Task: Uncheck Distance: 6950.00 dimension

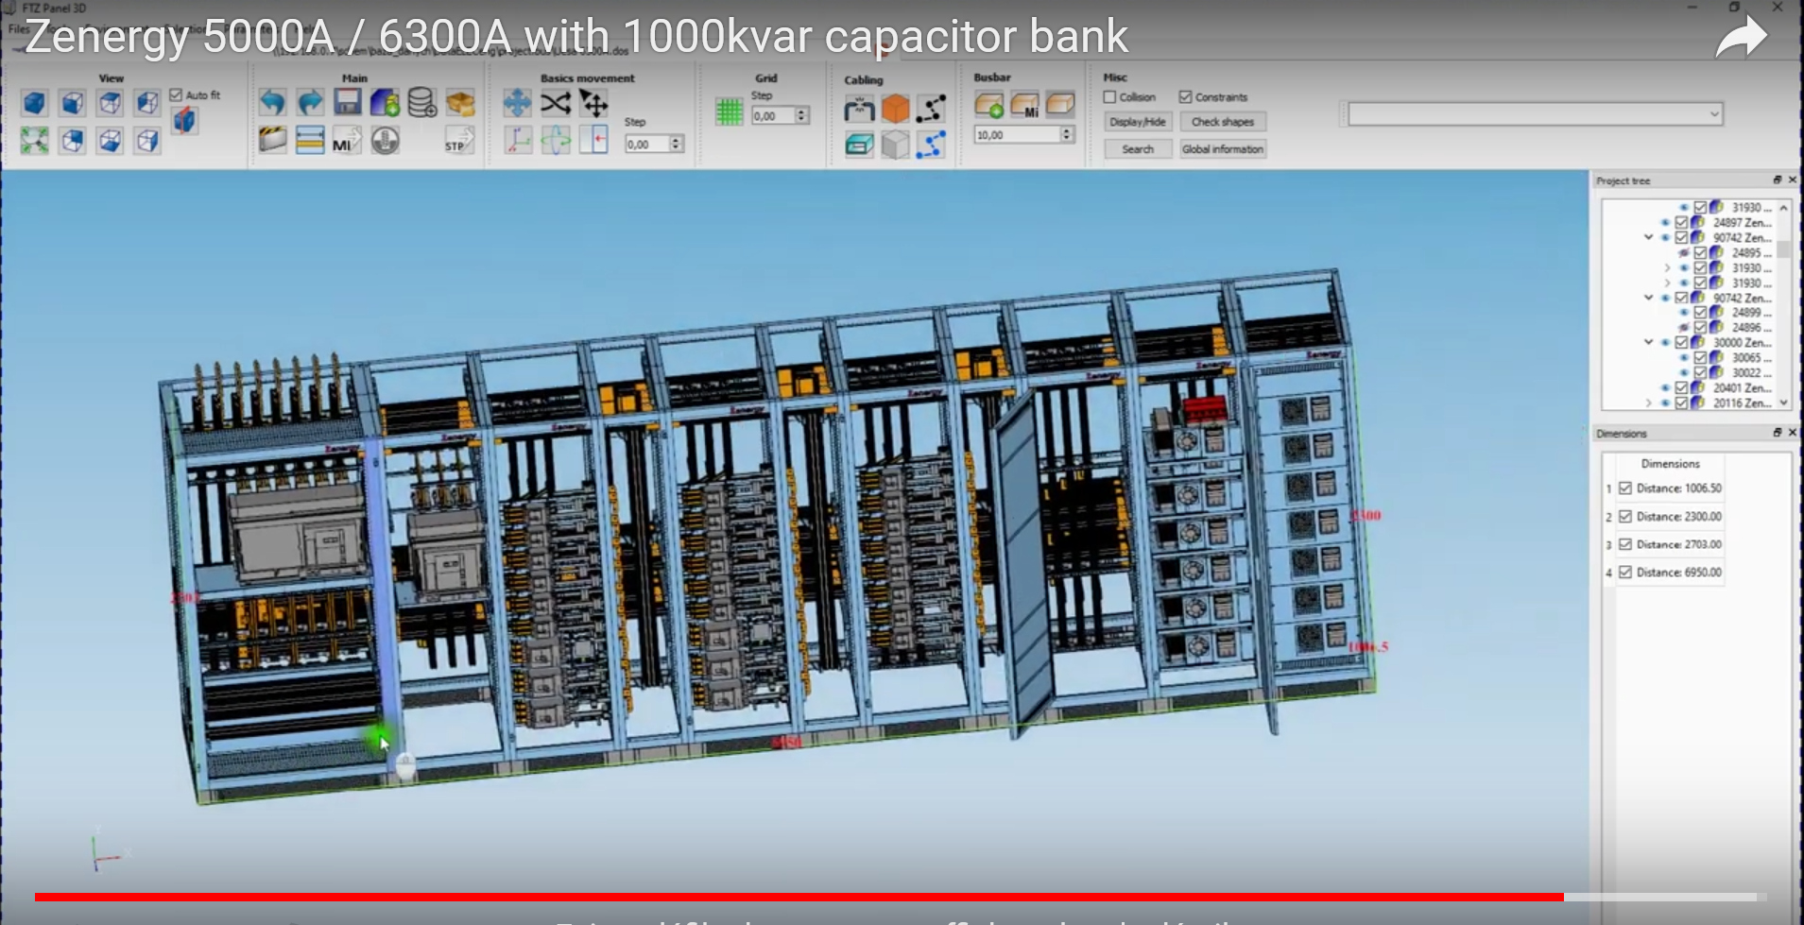Action: point(1625,572)
